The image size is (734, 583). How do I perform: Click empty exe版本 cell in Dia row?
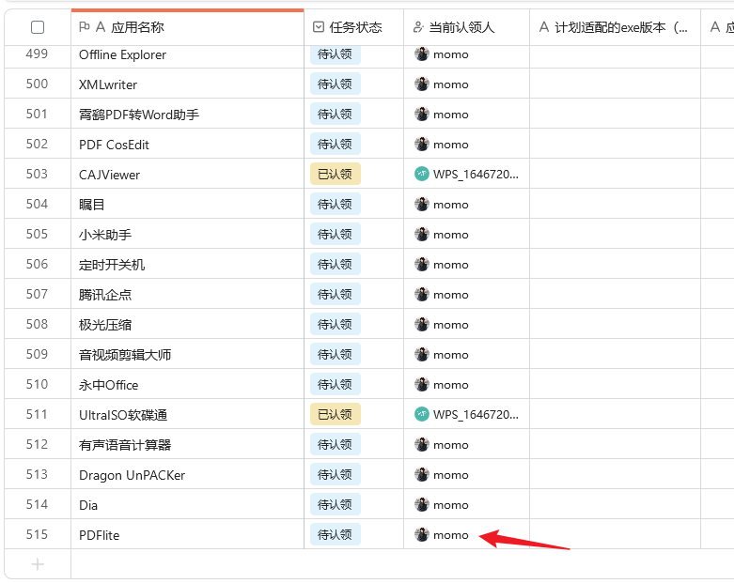615,505
